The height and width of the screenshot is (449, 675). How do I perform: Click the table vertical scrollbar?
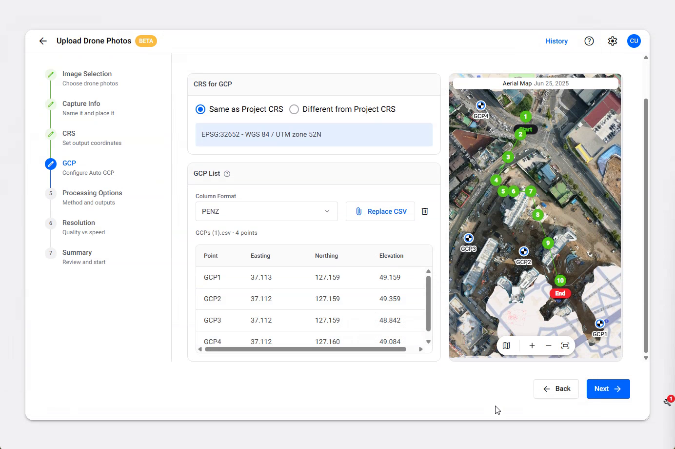tap(428, 304)
